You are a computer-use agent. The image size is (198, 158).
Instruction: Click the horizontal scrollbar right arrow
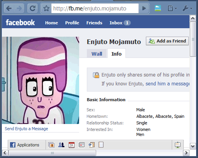pyautogui.click(x=186, y=153)
